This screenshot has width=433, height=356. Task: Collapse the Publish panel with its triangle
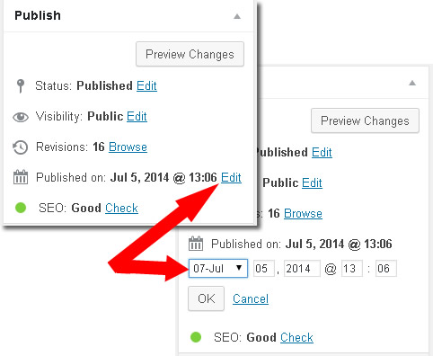point(237,16)
